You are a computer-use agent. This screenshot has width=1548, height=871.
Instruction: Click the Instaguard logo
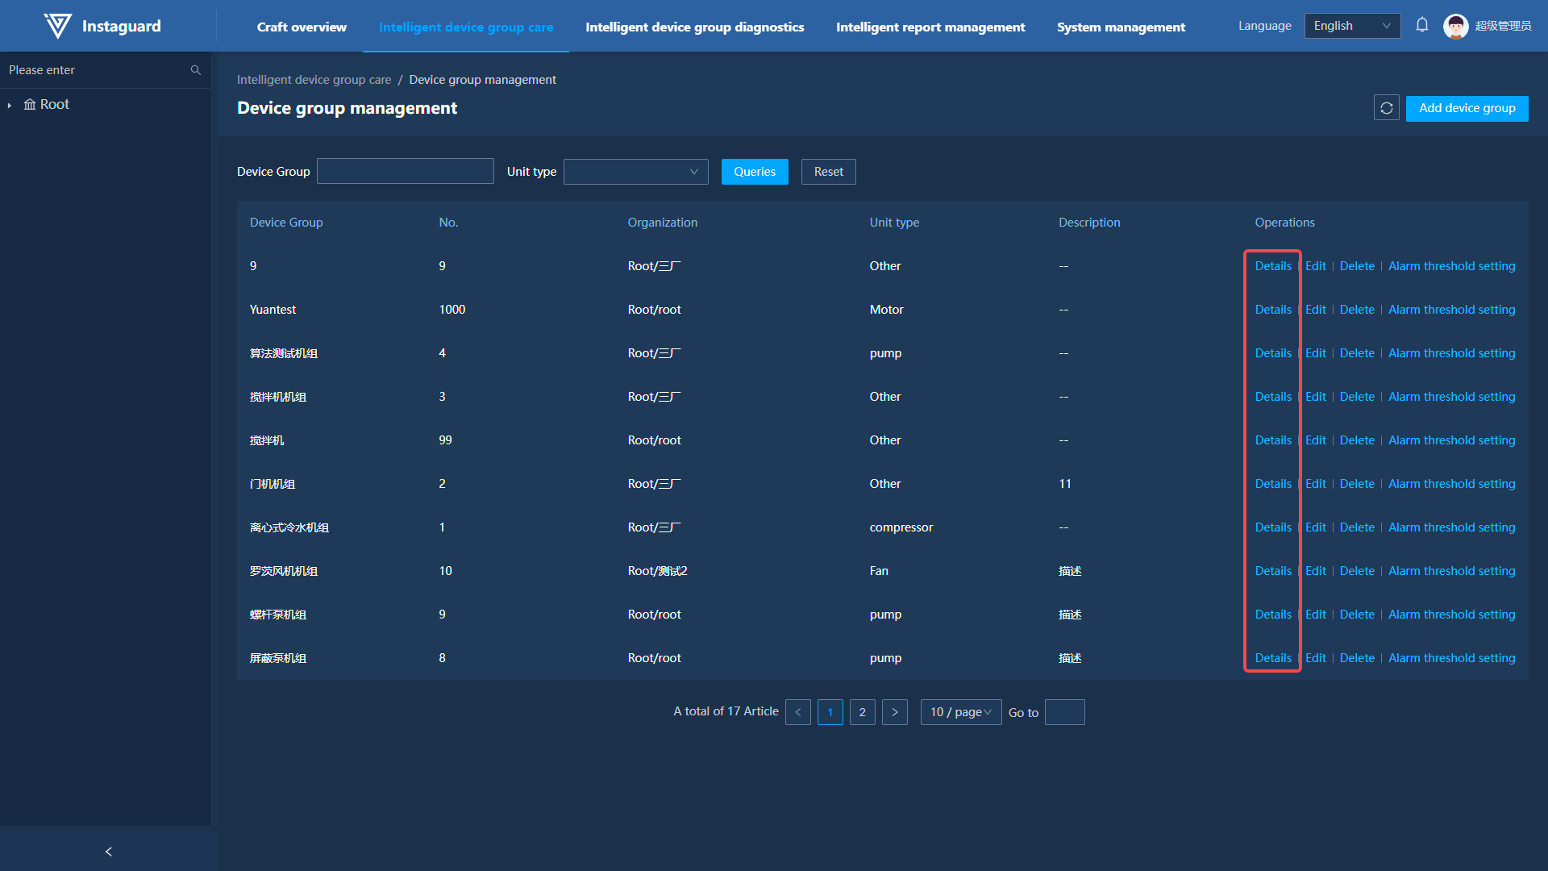tap(57, 26)
